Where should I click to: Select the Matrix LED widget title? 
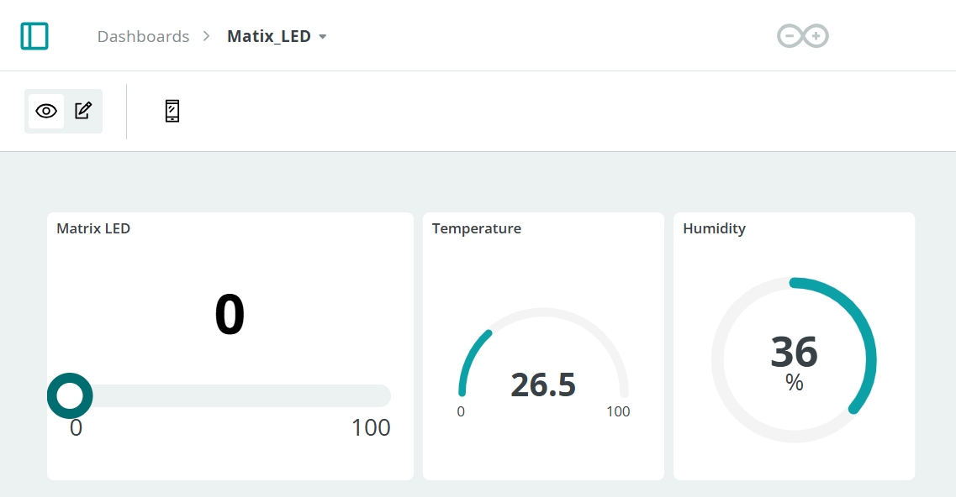point(93,228)
